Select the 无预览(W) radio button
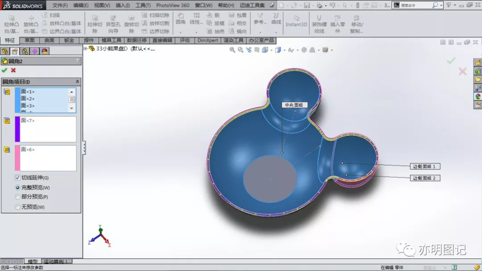482x271 pixels. (17, 207)
